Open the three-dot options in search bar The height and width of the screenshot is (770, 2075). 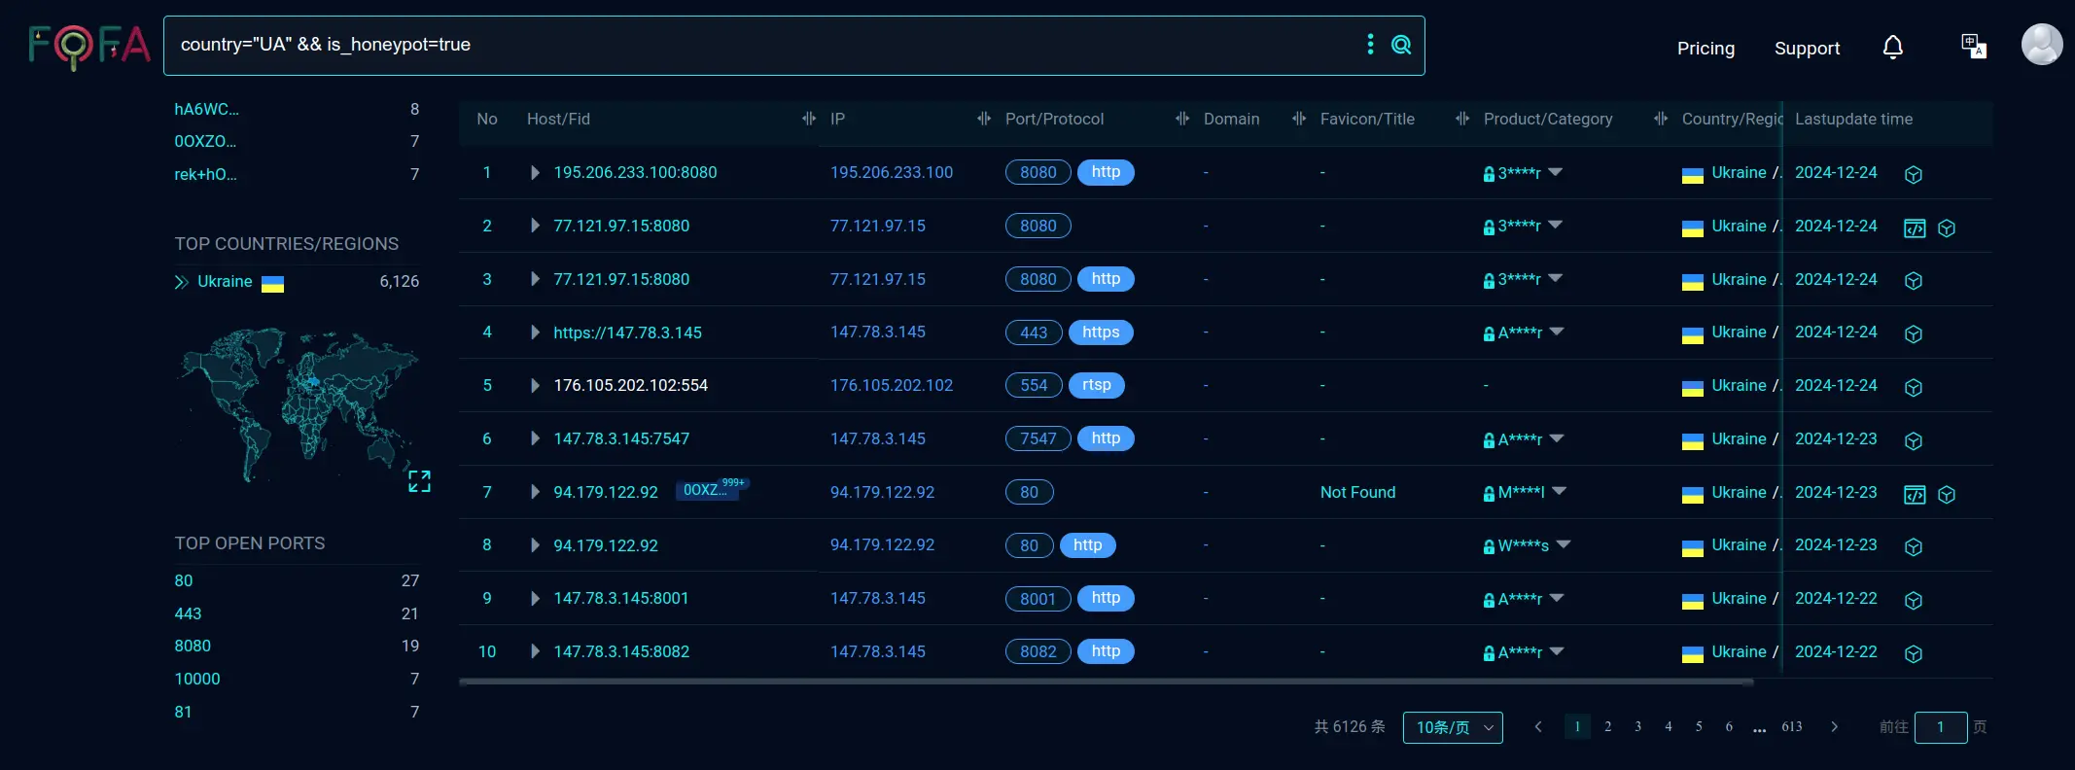[x=1370, y=45]
